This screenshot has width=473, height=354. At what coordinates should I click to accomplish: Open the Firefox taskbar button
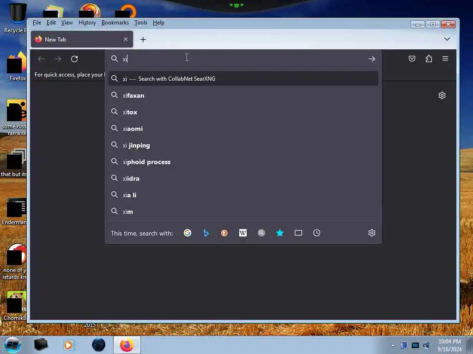[127, 345]
